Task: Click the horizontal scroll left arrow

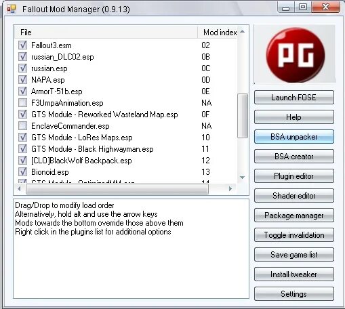Action: pos(19,188)
